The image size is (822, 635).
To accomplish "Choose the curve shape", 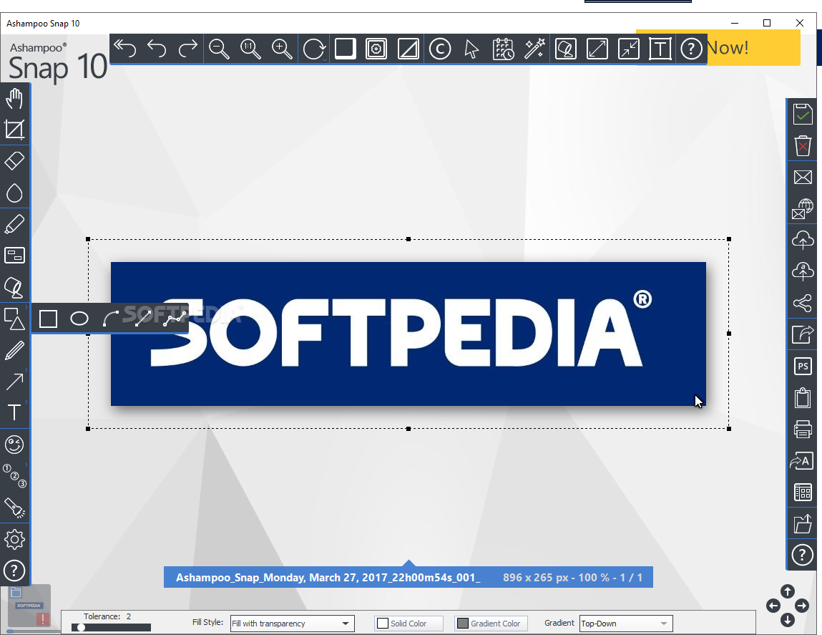I will click(111, 319).
